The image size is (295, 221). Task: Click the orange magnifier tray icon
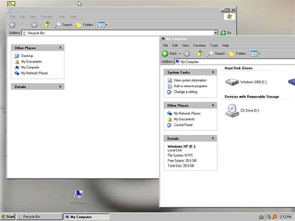(x=275, y=217)
